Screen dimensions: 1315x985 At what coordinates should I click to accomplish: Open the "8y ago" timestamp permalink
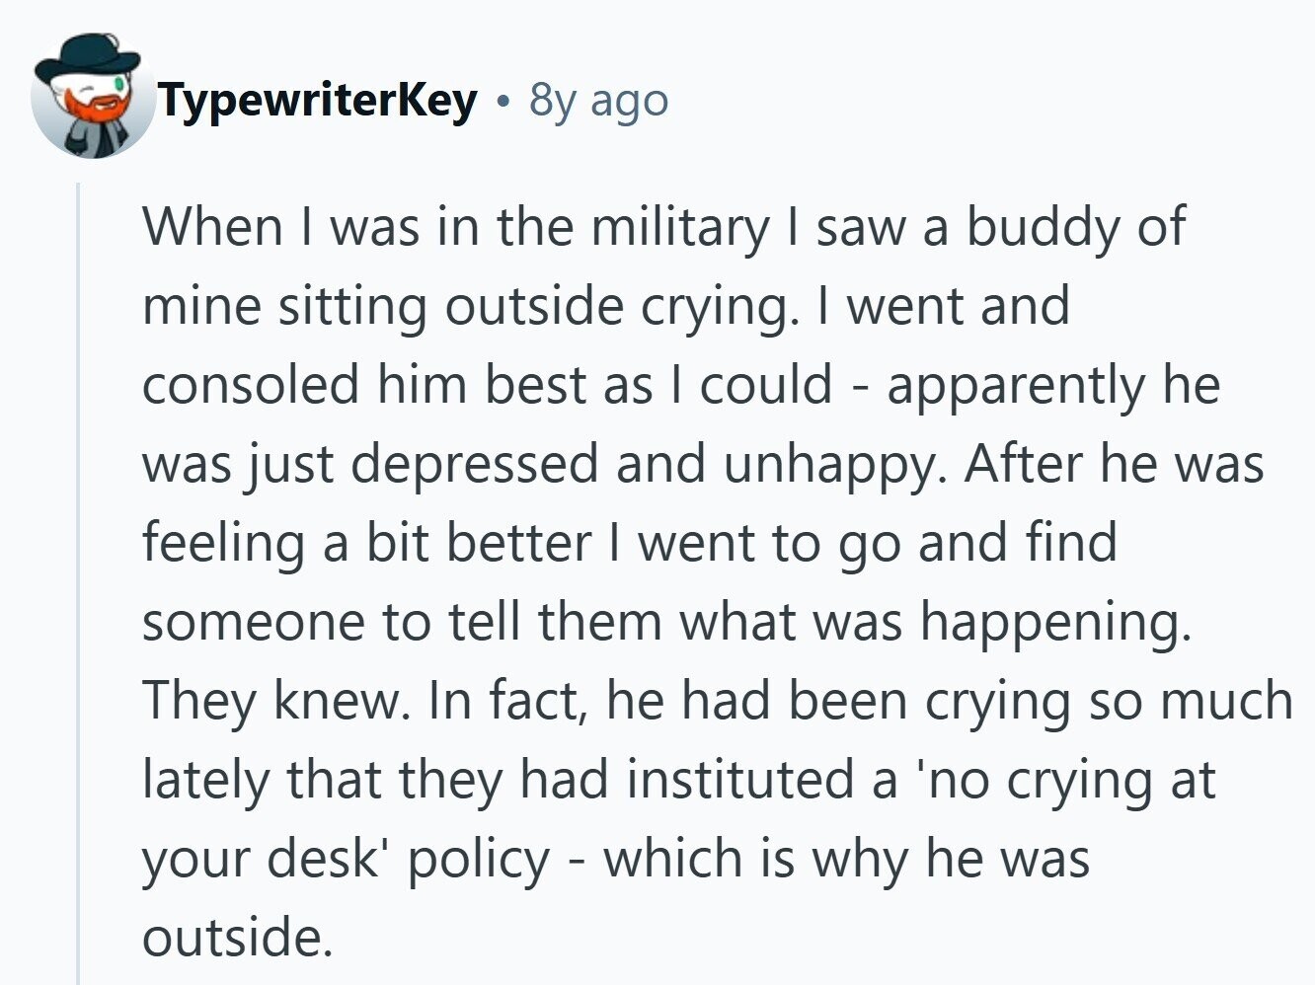598,100
